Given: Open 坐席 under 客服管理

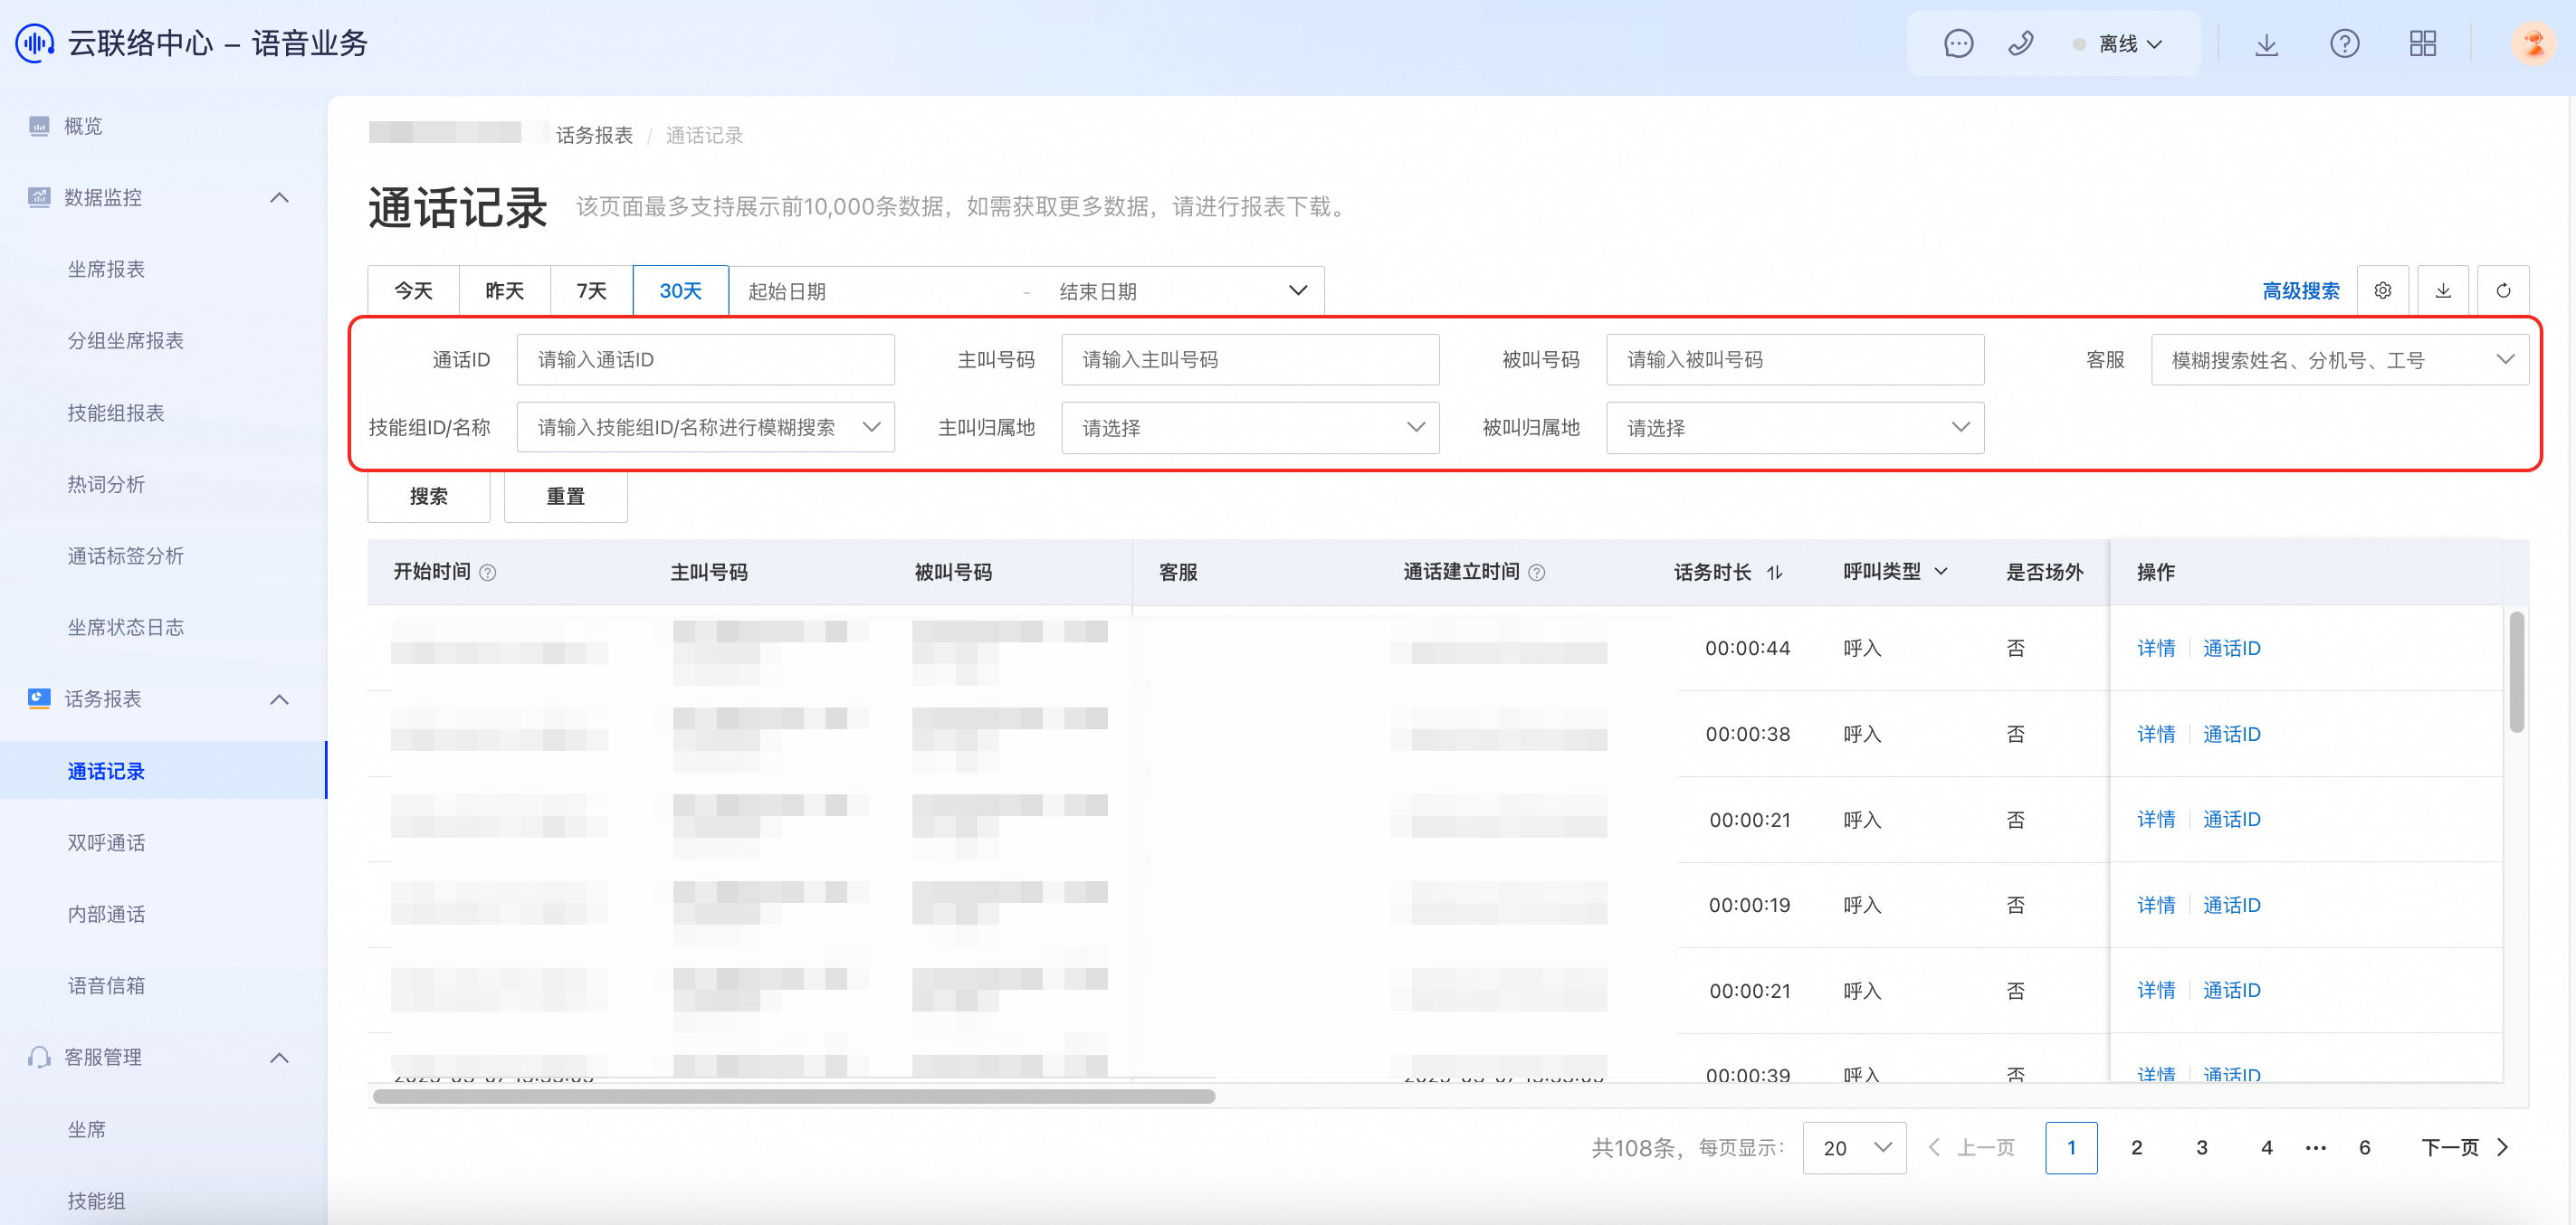Looking at the screenshot, I should (x=86, y=1129).
